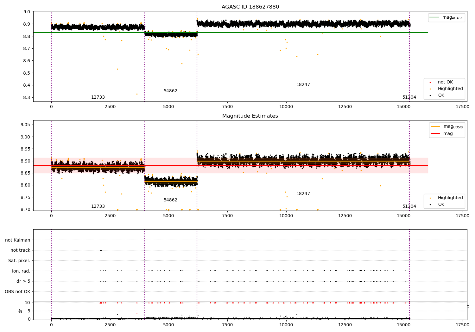Click the plain 'mag' legend label in middle plot
Screen dimensions: 475x332
coord(448,134)
